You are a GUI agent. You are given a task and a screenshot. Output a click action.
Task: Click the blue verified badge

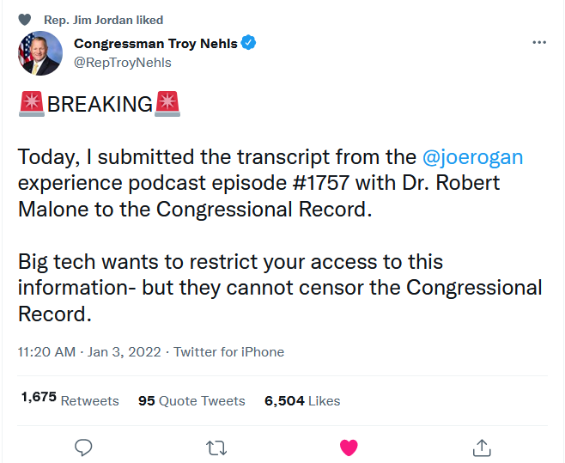point(249,43)
